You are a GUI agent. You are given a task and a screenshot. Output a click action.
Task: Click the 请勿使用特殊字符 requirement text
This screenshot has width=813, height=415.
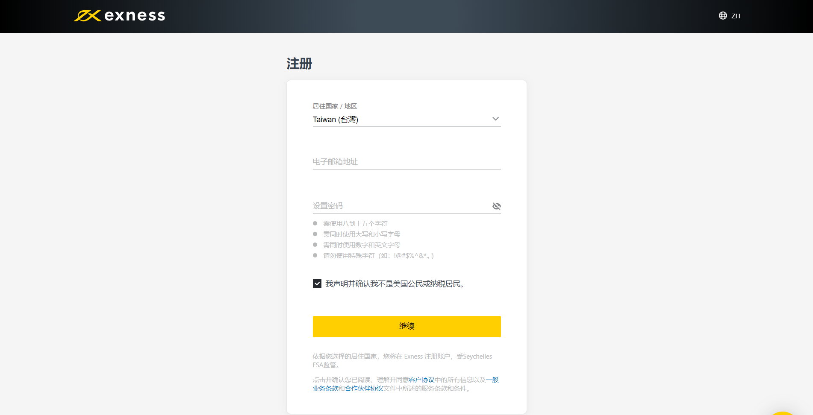tap(378, 256)
